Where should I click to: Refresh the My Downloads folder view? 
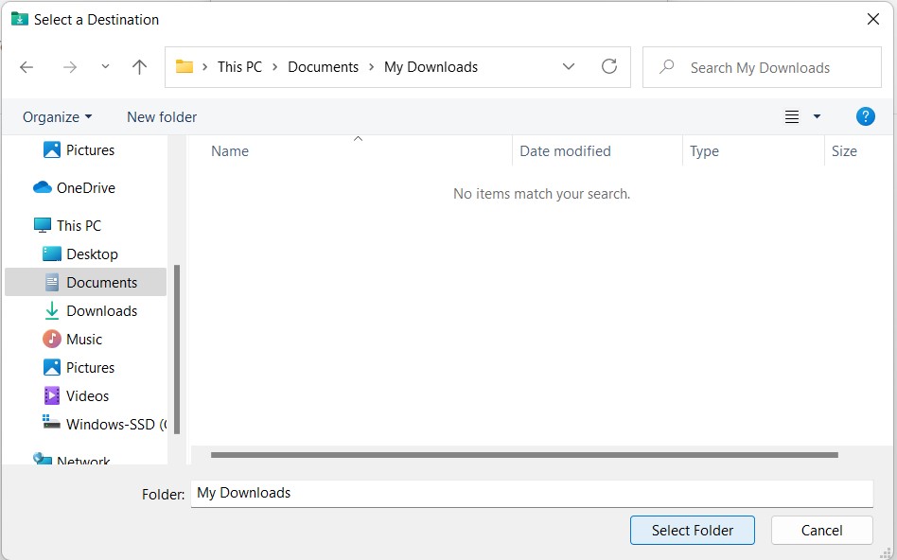(609, 67)
